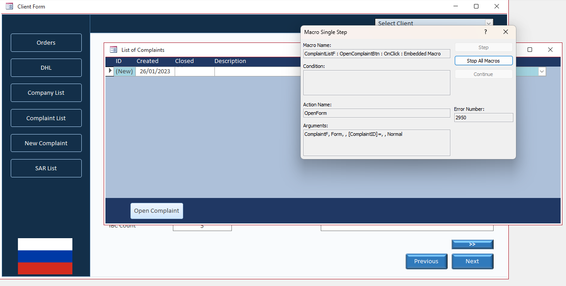
Task: Click the Created date field 26/01/2023
Action: pos(155,71)
